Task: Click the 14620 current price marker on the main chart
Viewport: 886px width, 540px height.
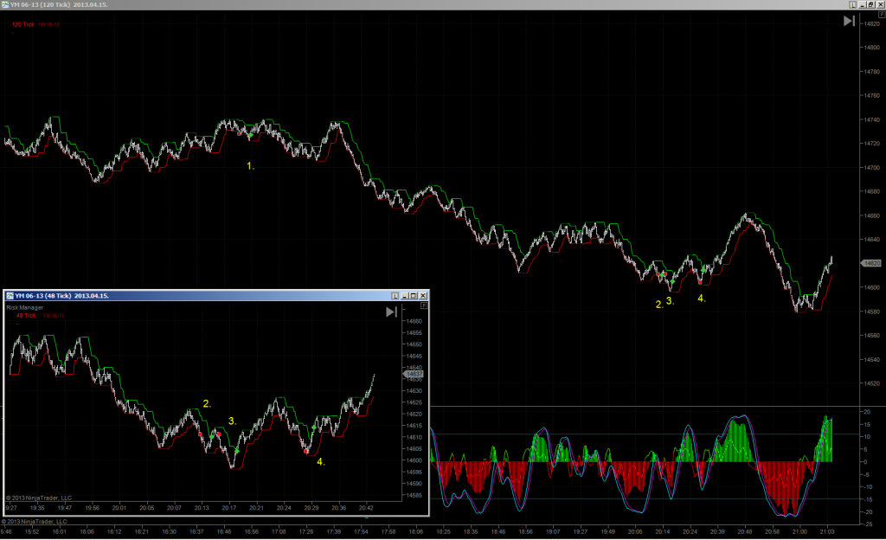Action: tap(870, 263)
